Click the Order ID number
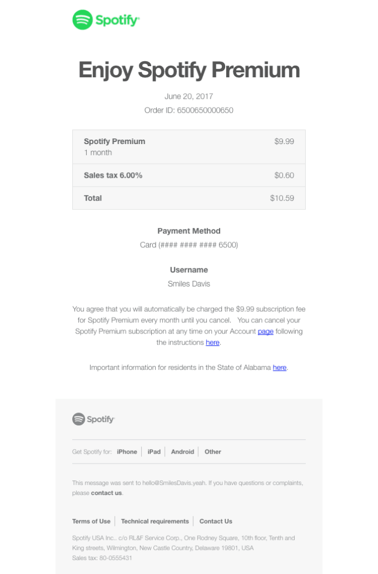This screenshot has width=378, height=574. tap(205, 110)
